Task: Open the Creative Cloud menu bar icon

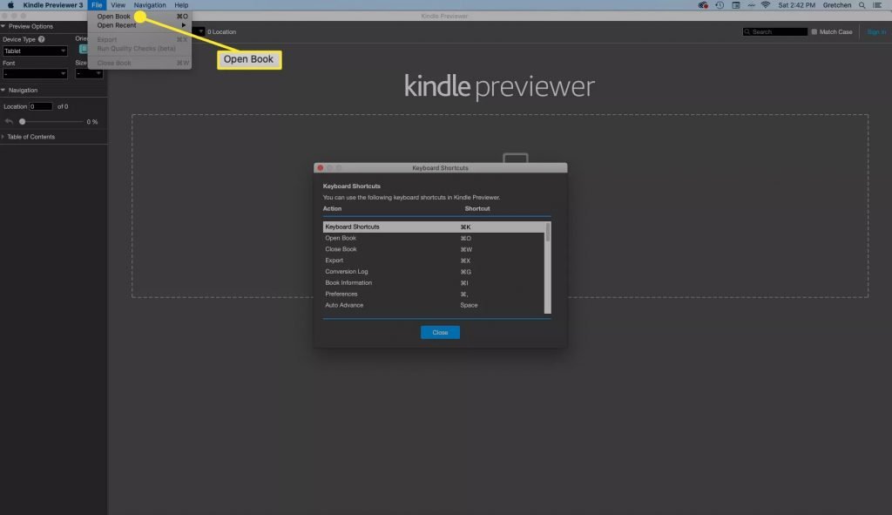Action: coord(703,5)
